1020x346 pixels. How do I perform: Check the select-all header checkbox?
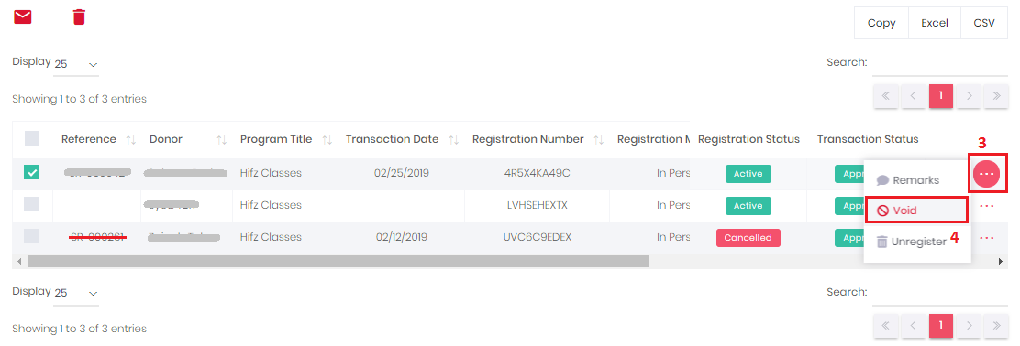point(31,138)
